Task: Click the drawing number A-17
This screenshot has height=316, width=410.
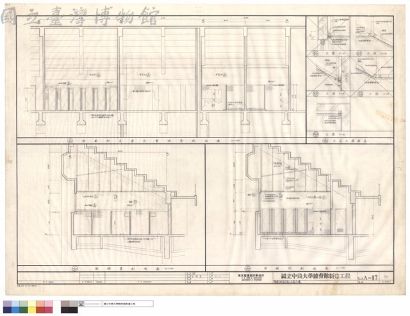Action: coord(371,278)
